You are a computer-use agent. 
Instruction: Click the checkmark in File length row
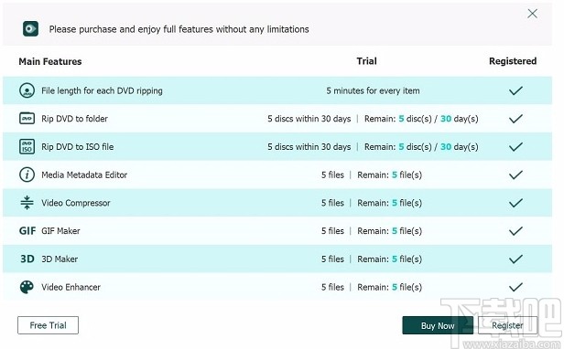click(x=515, y=90)
